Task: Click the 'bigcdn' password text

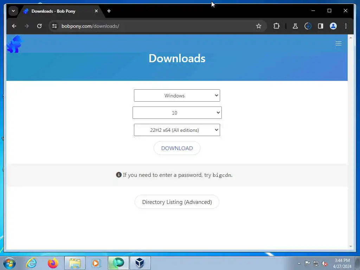Action: point(222,175)
